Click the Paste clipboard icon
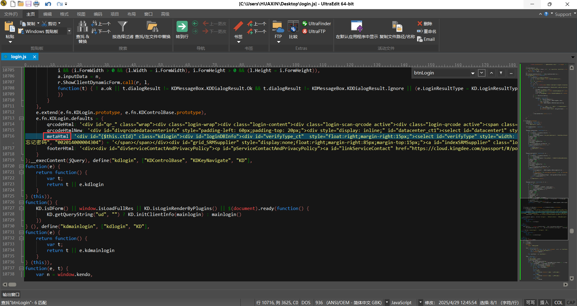 10,27
